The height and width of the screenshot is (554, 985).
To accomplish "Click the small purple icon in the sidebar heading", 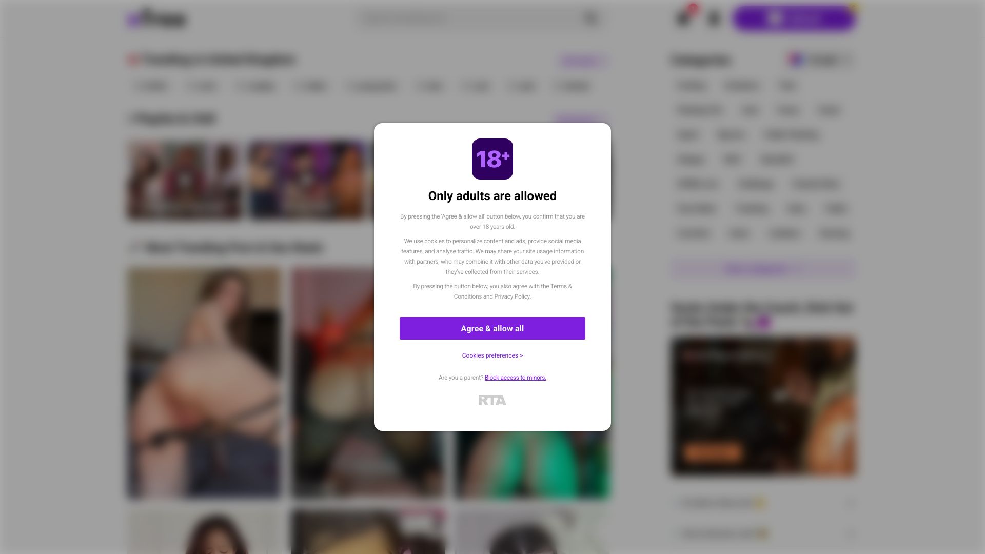I will point(762,322).
